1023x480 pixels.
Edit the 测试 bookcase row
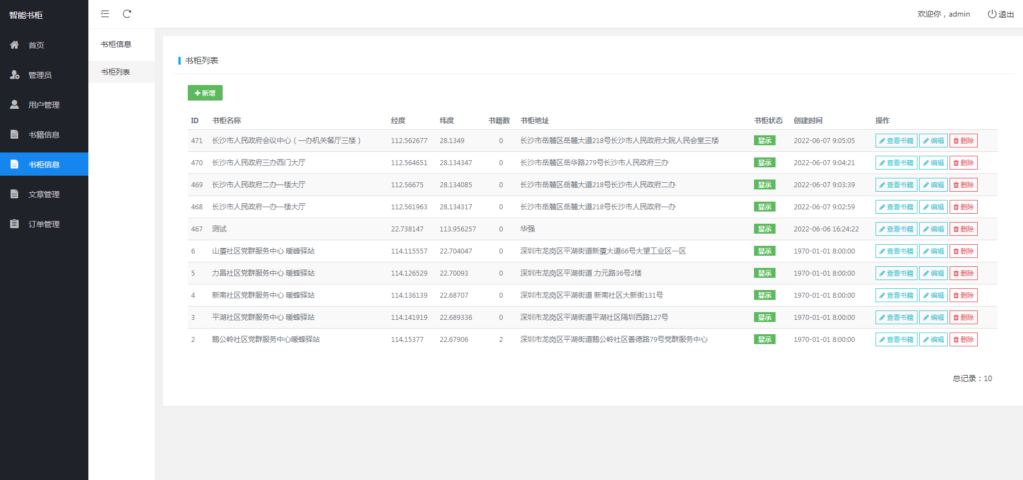pos(933,229)
